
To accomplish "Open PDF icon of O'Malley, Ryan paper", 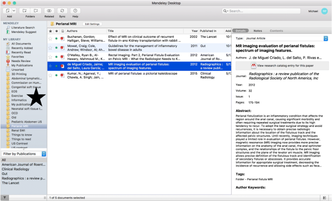I will point(62,57).
